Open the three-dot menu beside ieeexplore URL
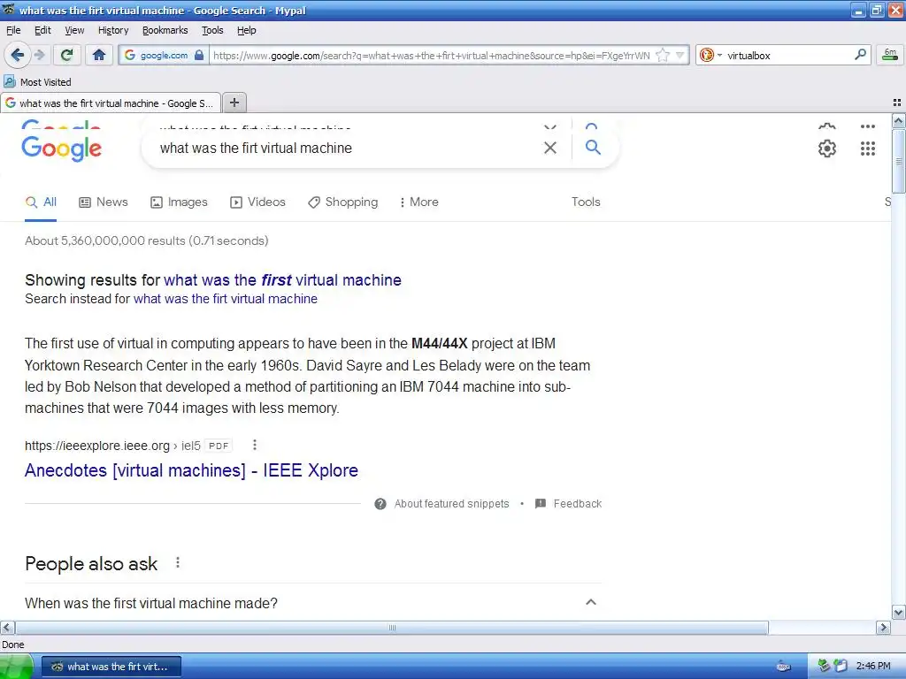Image resolution: width=906 pixels, height=679 pixels. click(255, 446)
